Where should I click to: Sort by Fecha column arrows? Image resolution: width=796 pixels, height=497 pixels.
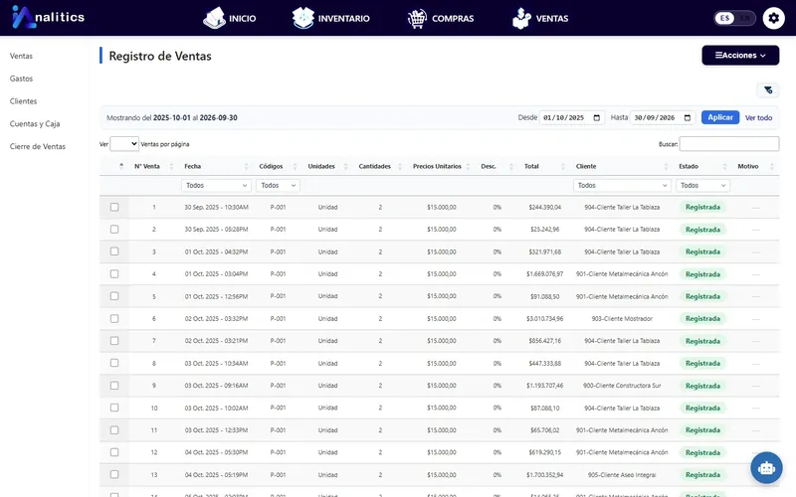(246, 166)
